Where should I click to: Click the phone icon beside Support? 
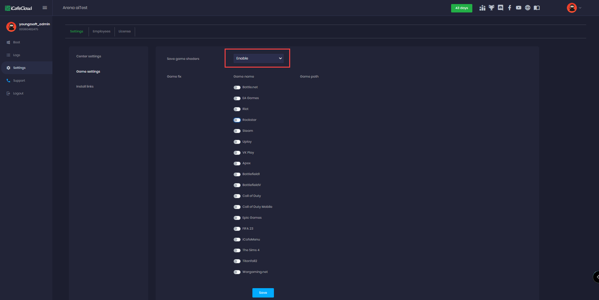[8, 81]
